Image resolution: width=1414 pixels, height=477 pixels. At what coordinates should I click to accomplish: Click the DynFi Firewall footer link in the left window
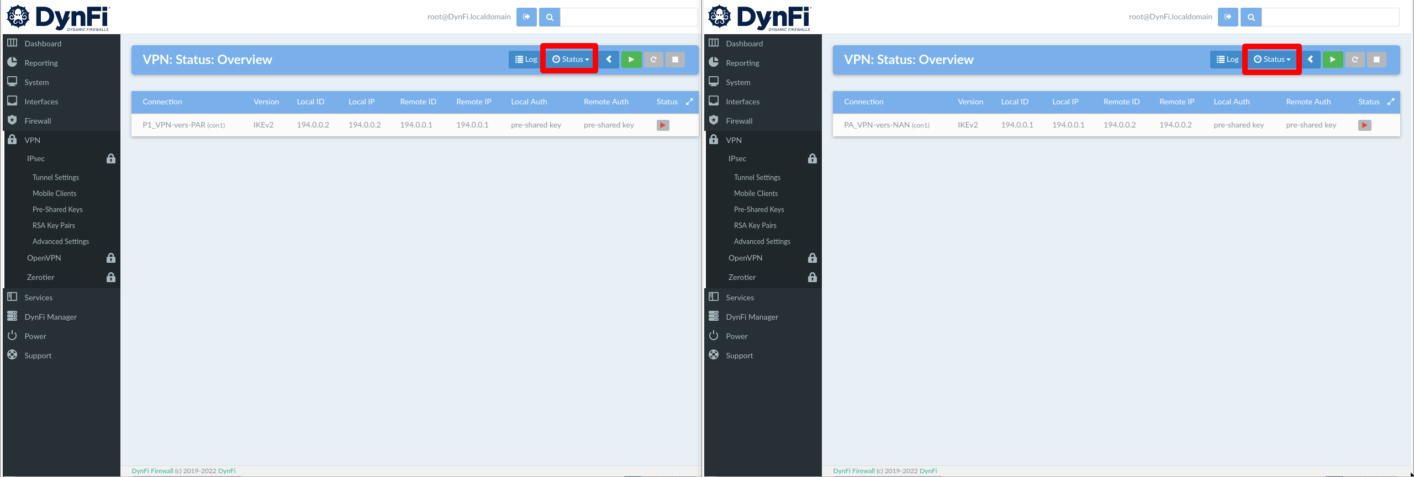152,471
